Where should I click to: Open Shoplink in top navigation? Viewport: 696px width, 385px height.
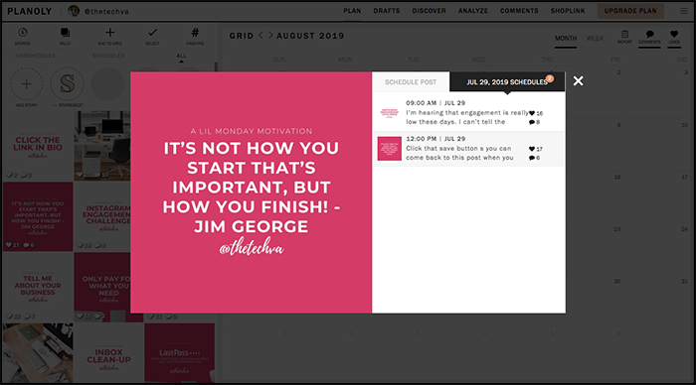(x=568, y=11)
